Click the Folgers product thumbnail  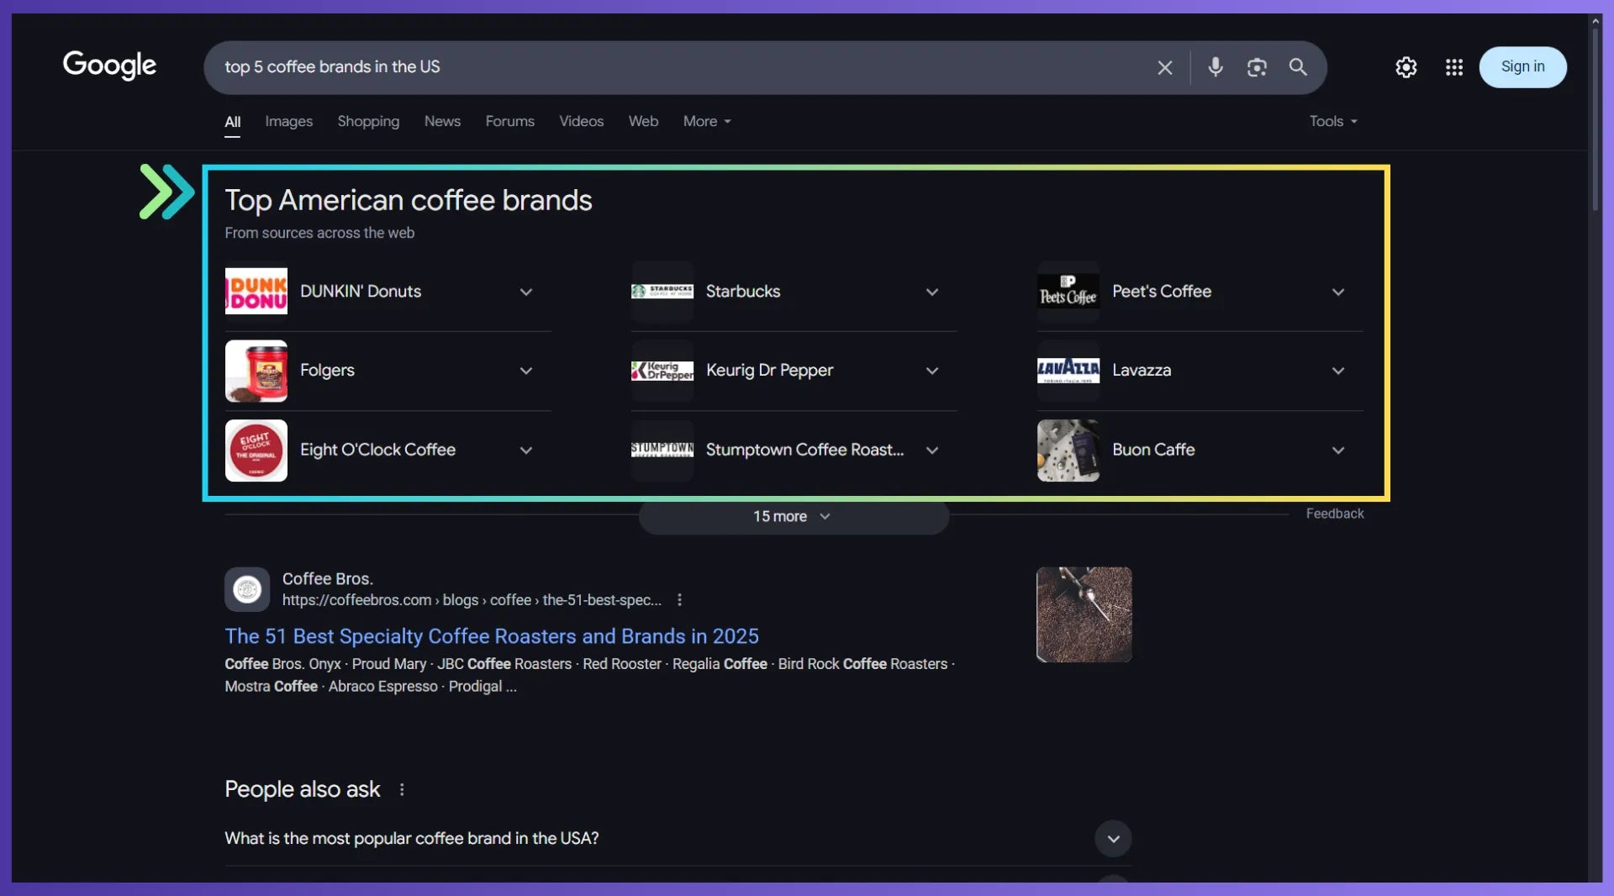[256, 371]
